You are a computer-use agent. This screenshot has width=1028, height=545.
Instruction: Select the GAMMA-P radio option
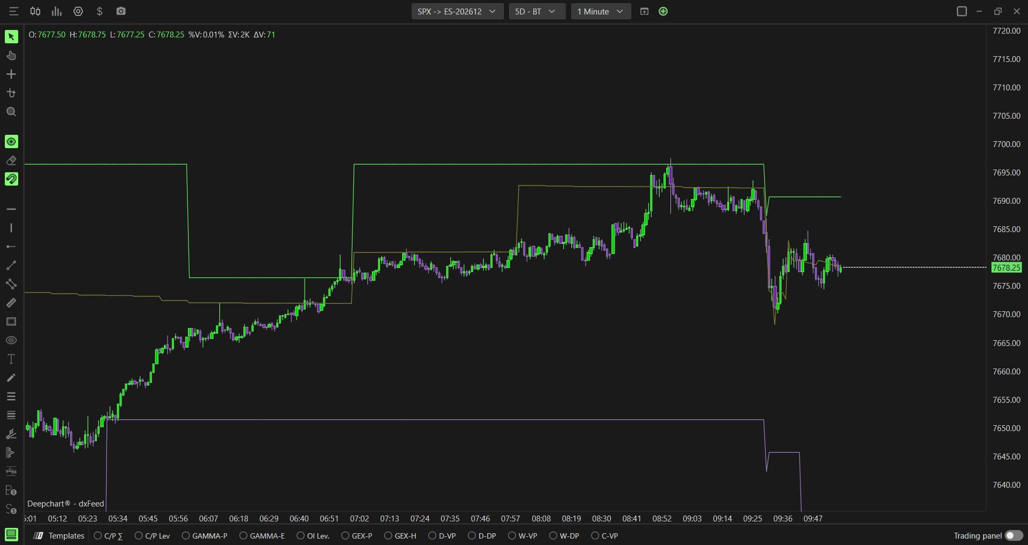coord(205,535)
